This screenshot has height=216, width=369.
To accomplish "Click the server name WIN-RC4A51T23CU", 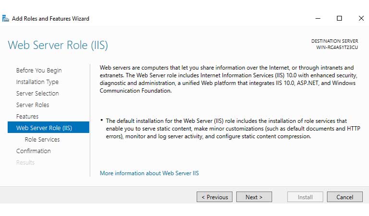I will click(337, 47).
